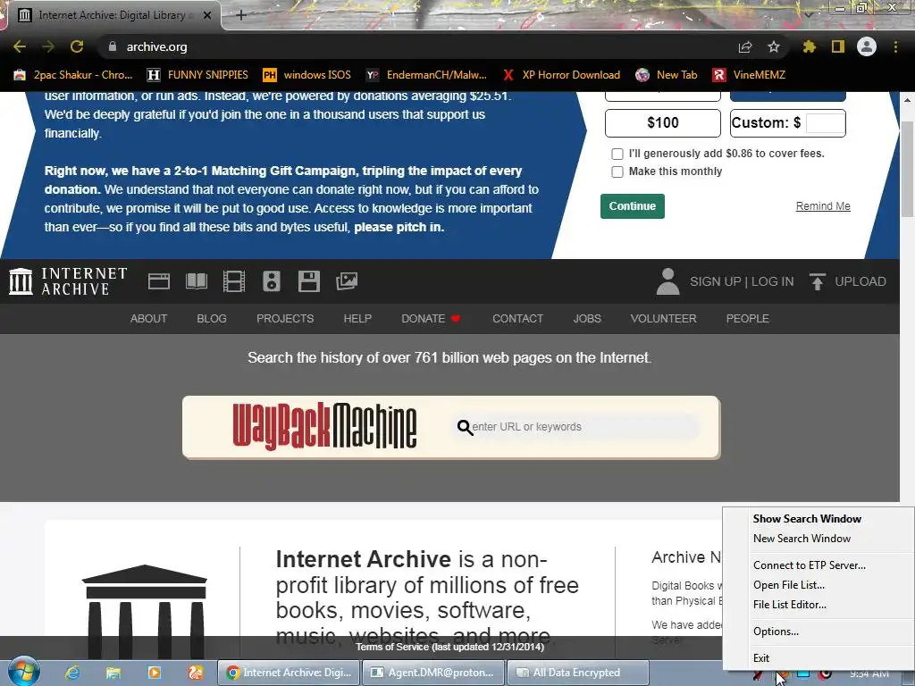Screen dimensions: 915x686
Task: Click the upload arrow icon
Action: (x=817, y=281)
